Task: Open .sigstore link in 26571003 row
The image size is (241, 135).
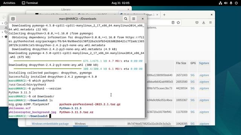Action: tap(204, 75)
